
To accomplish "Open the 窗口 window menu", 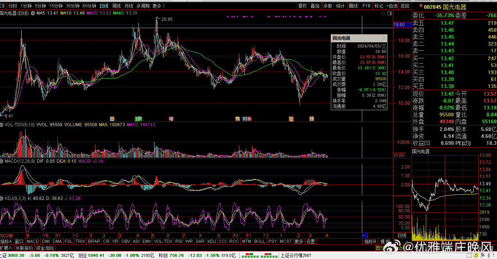I will tap(19, 241).
